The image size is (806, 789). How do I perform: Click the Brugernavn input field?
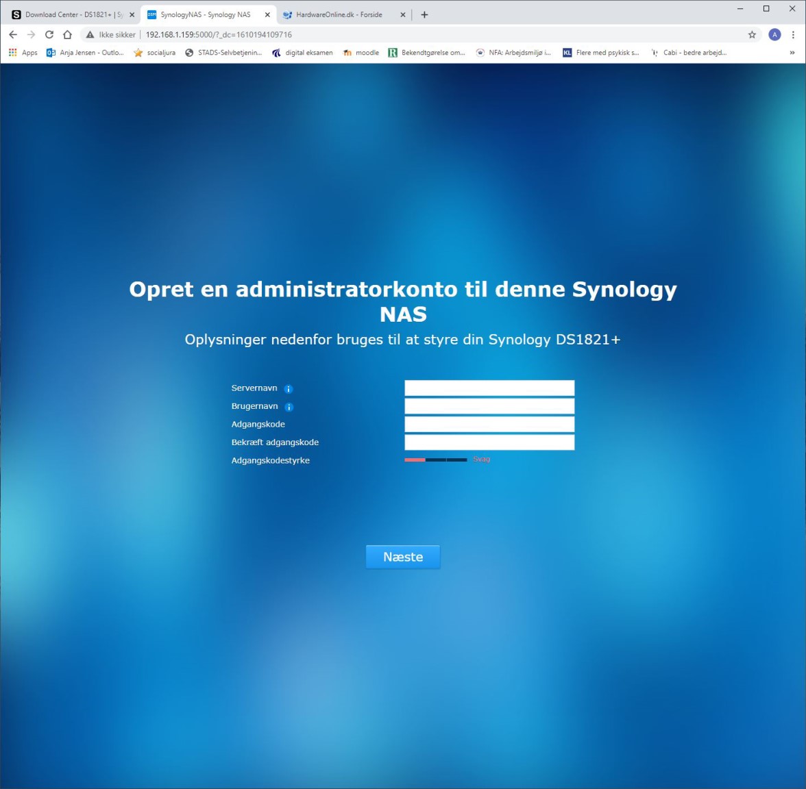(x=489, y=406)
